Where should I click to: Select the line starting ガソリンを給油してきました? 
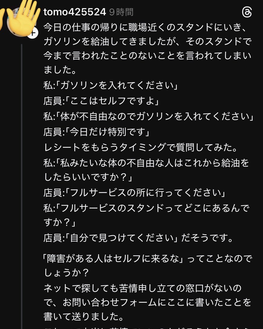(x=147, y=42)
